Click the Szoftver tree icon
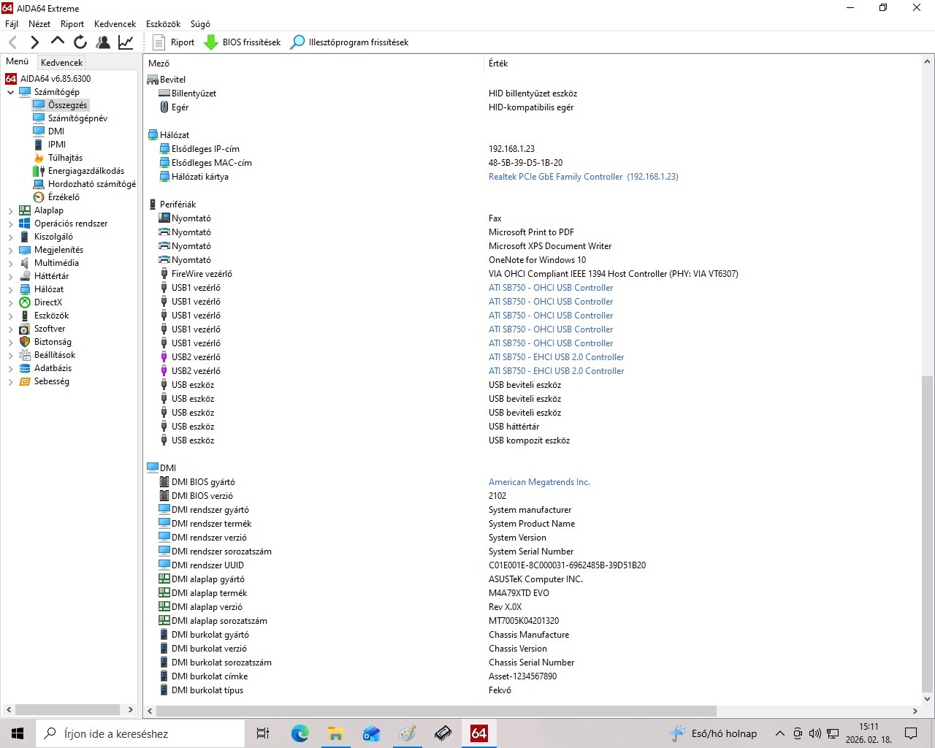The image size is (935, 748). [25, 329]
